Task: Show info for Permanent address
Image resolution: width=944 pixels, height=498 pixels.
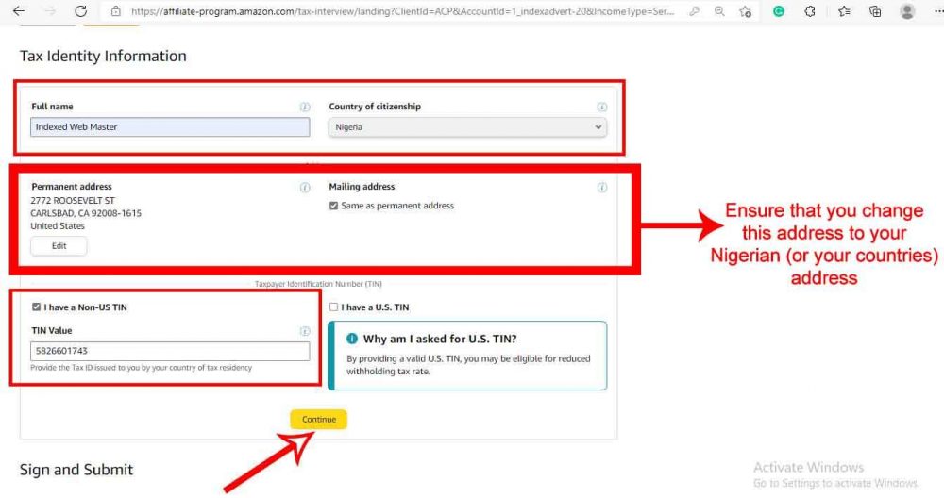Action: [305, 187]
